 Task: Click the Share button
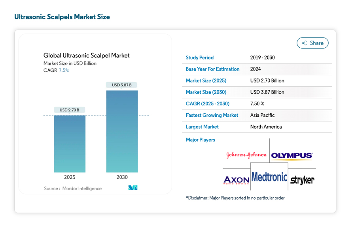point(312,43)
